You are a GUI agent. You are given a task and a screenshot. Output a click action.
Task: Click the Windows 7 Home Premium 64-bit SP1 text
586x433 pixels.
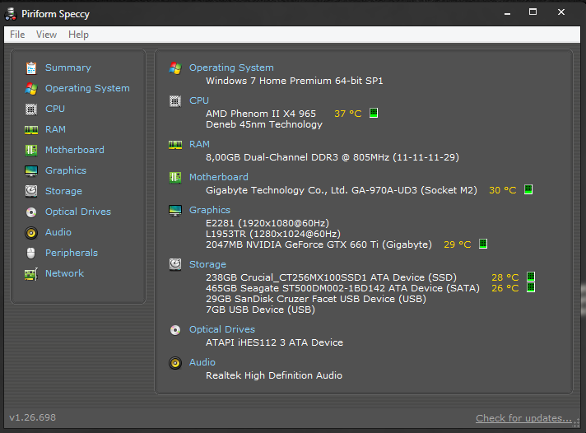click(295, 81)
